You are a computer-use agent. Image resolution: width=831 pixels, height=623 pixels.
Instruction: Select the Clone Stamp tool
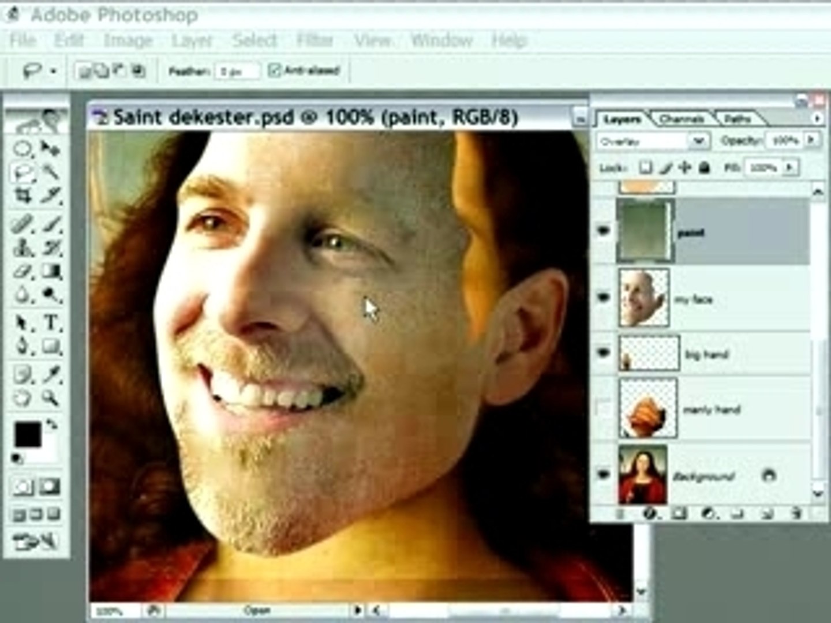(x=23, y=248)
